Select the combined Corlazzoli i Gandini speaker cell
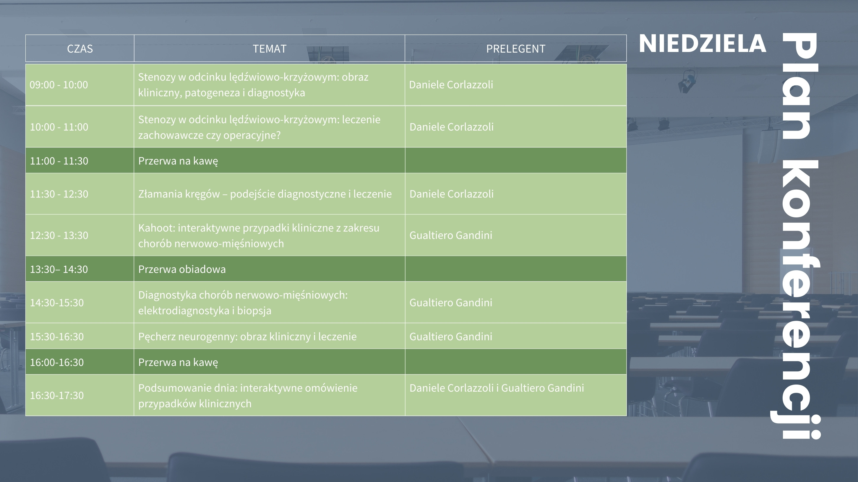 pos(497,388)
